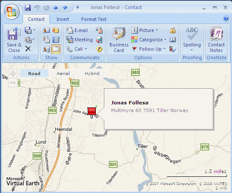Switch to the Format Text ribbon tab

click(x=94, y=19)
